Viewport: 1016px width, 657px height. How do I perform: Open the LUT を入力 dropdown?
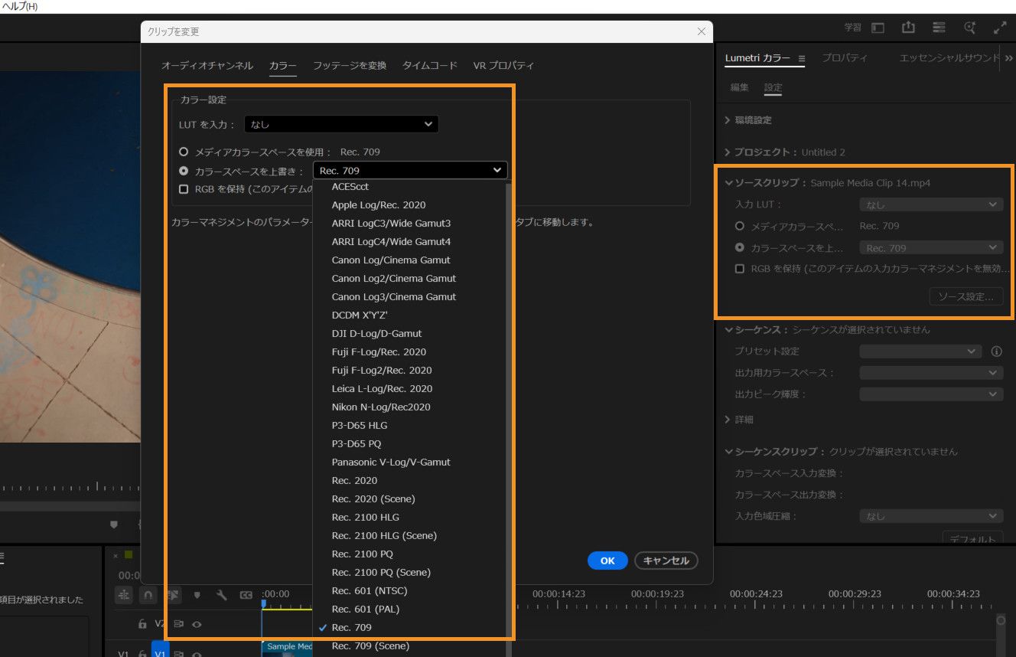340,123
